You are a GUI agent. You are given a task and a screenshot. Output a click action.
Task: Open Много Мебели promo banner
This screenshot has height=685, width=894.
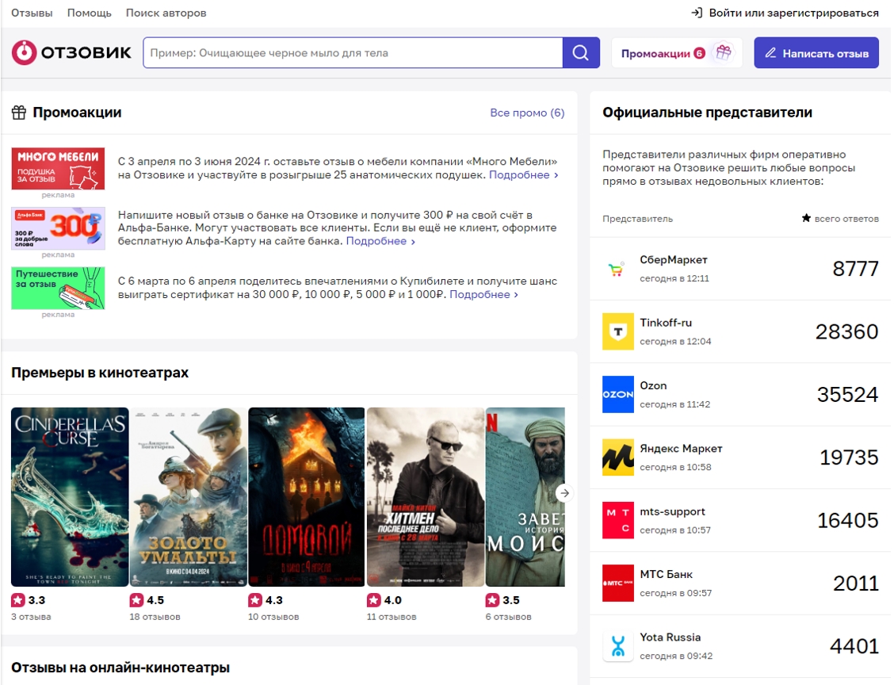pyautogui.click(x=58, y=168)
